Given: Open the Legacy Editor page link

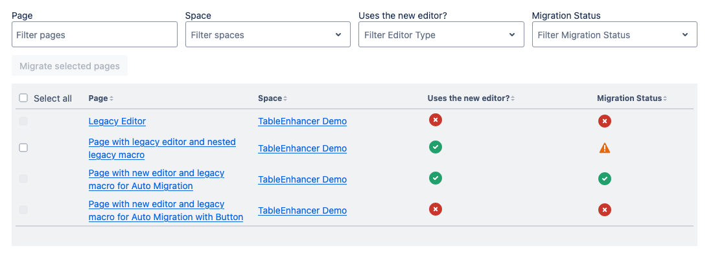Looking at the screenshot, I should [117, 121].
